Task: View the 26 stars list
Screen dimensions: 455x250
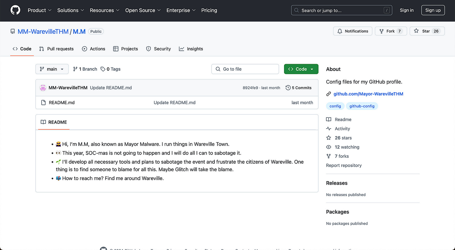Action: point(339,138)
